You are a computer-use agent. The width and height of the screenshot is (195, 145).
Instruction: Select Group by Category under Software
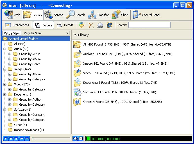point(32,120)
